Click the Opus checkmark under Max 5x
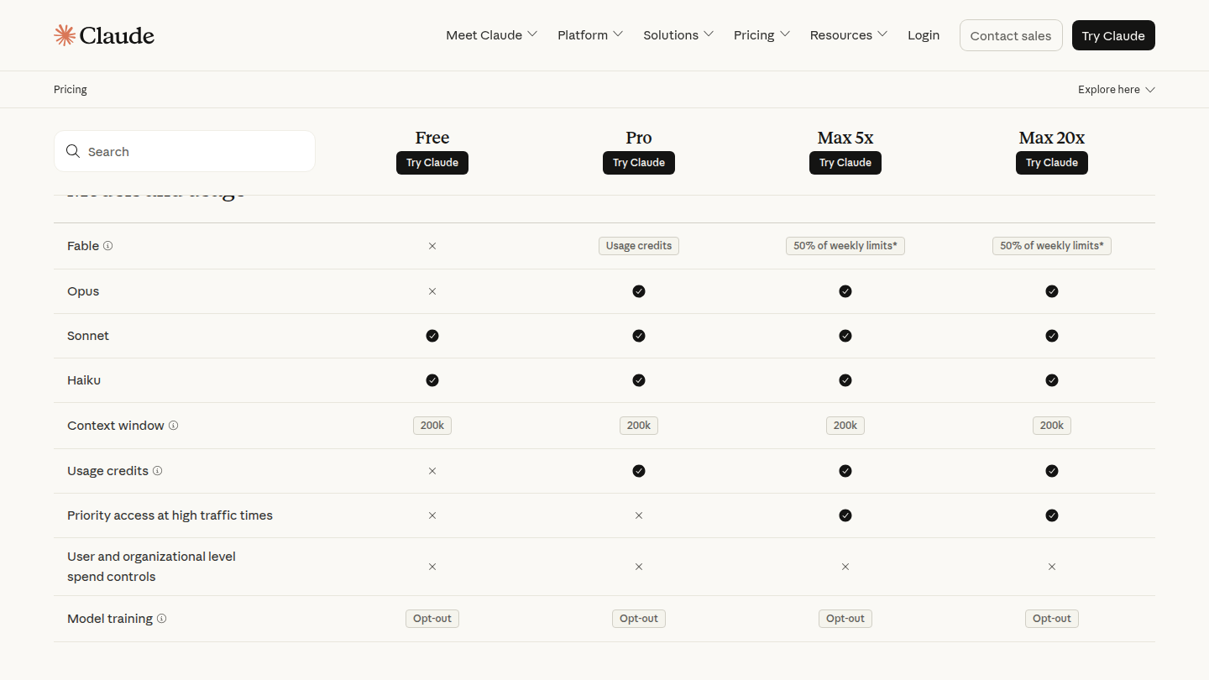The image size is (1209, 680). [845, 291]
